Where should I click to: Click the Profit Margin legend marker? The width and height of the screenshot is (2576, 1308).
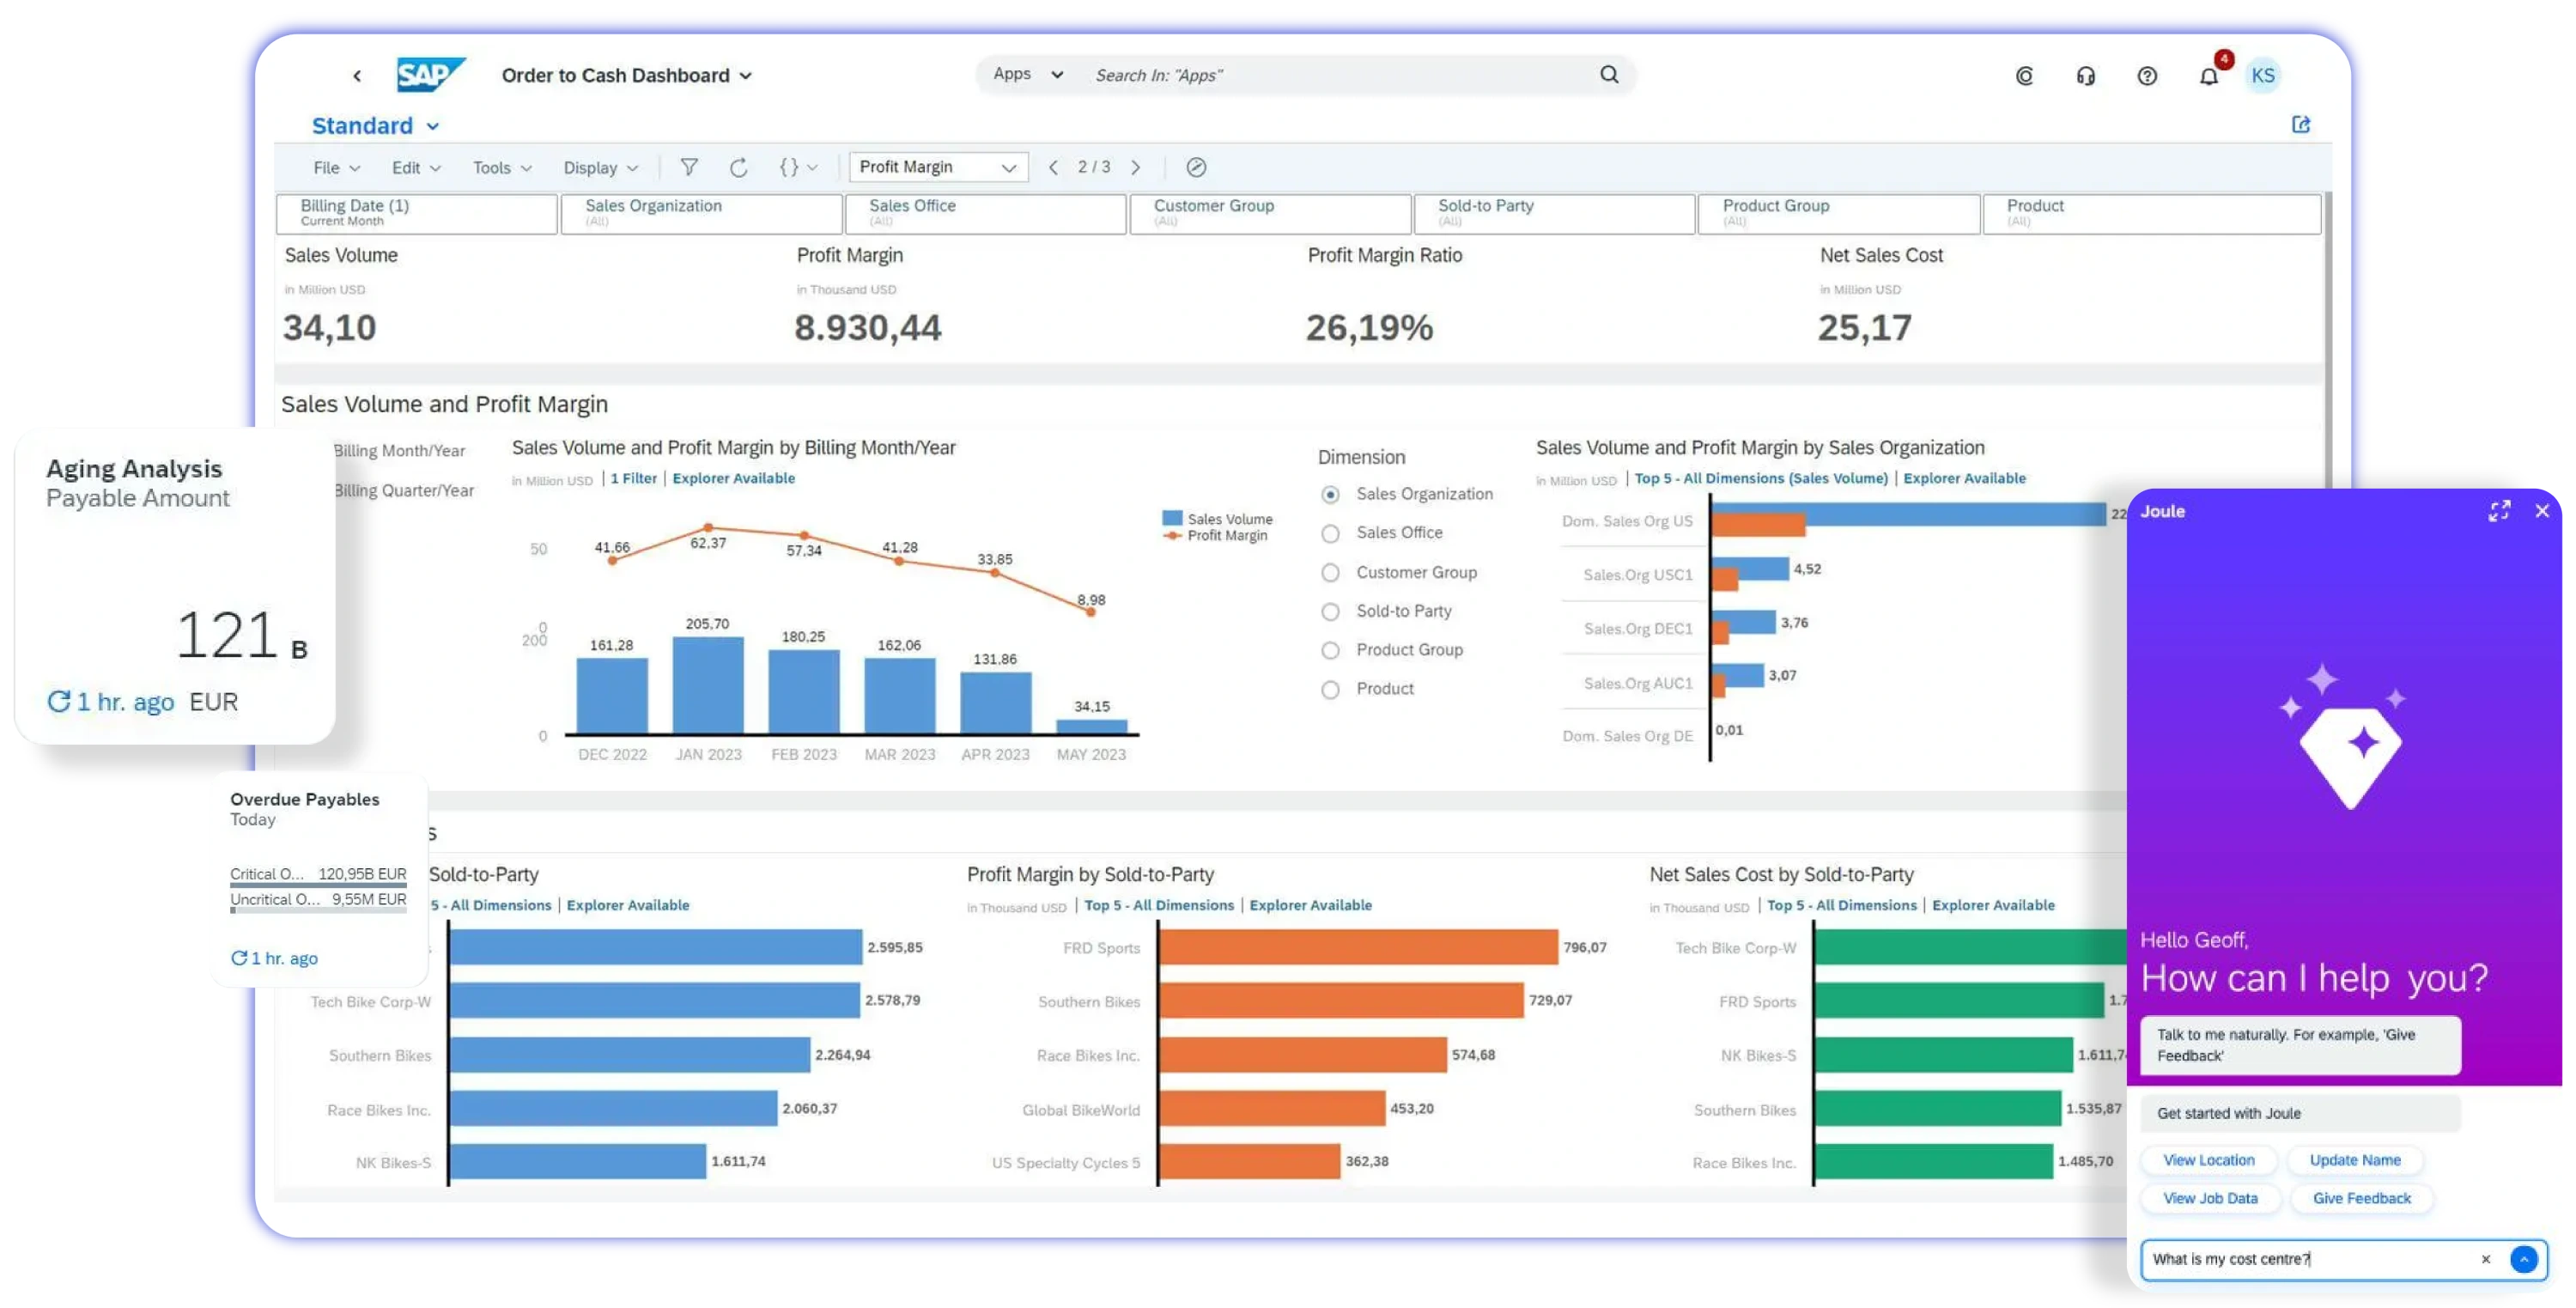pos(1171,536)
